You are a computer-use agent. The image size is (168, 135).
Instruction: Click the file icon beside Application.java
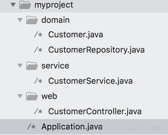[31, 127]
